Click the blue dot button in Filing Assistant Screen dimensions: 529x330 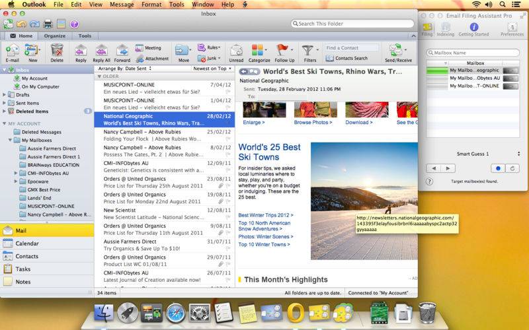pyautogui.click(x=498, y=168)
